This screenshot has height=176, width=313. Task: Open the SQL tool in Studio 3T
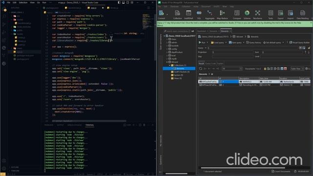pyautogui.click(x=199, y=13)
